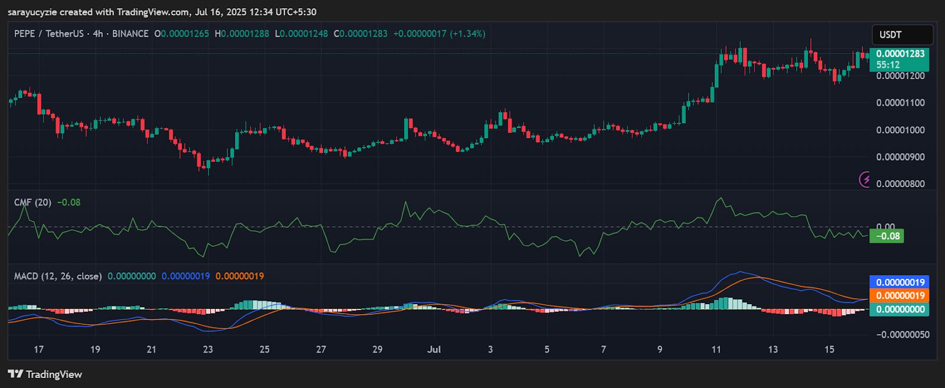Click the purple lightning bolt icon
This screenshot has width=945, height=388.
tap(865, 179)
